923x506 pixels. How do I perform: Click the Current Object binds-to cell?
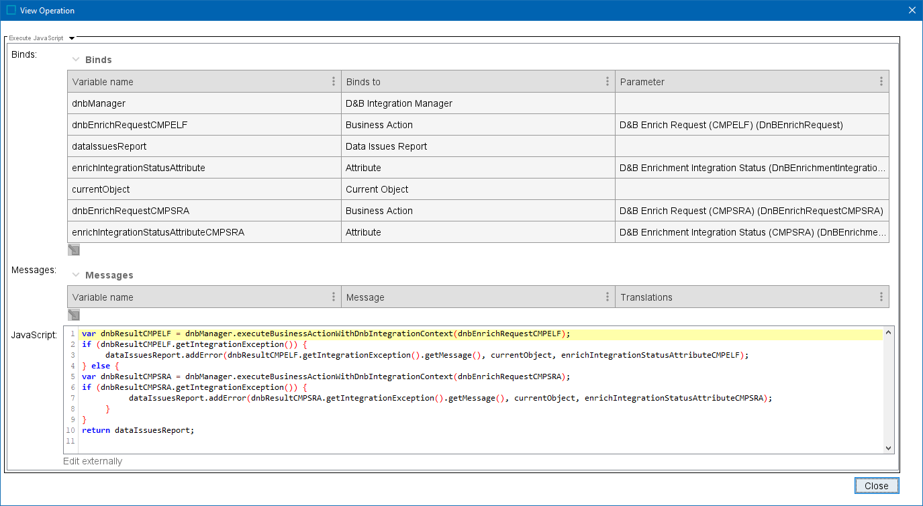(478, 189)
